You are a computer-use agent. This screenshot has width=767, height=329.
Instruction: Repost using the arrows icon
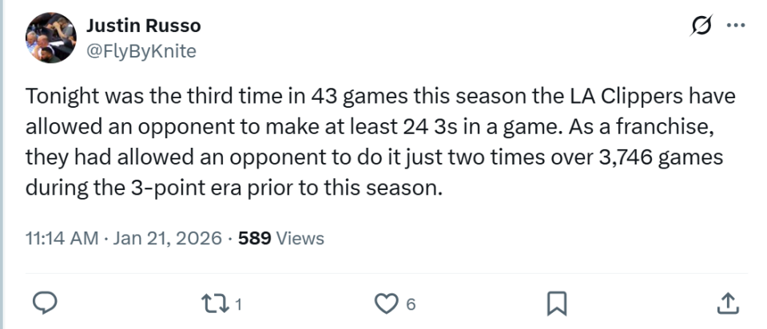click(214, 303)
